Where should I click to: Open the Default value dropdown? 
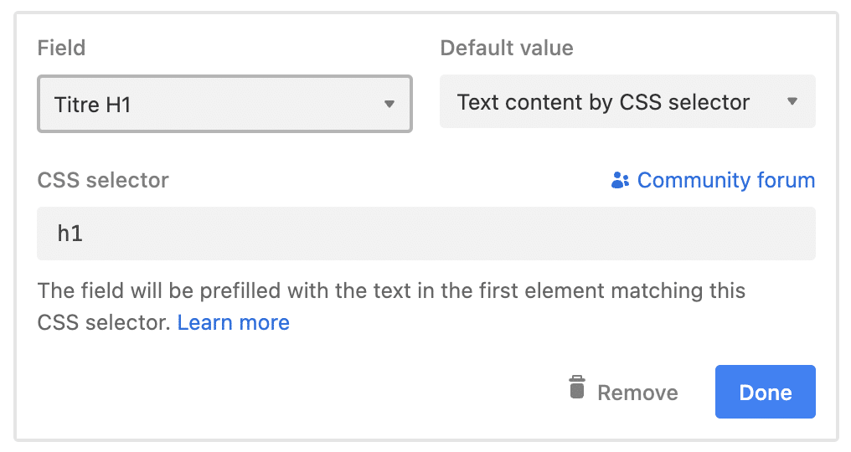[x=627, y=101]
